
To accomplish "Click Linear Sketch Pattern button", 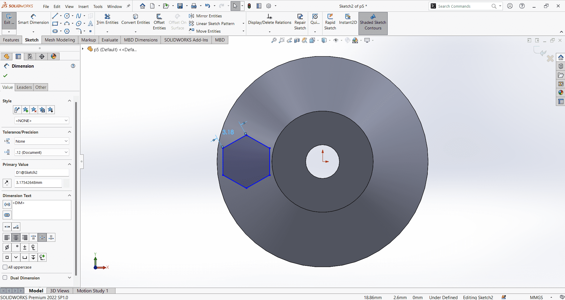I will [212, 24].
